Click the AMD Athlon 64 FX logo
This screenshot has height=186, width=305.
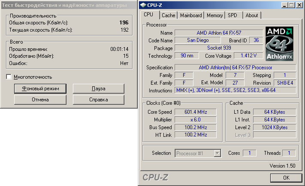click(280, 44)
